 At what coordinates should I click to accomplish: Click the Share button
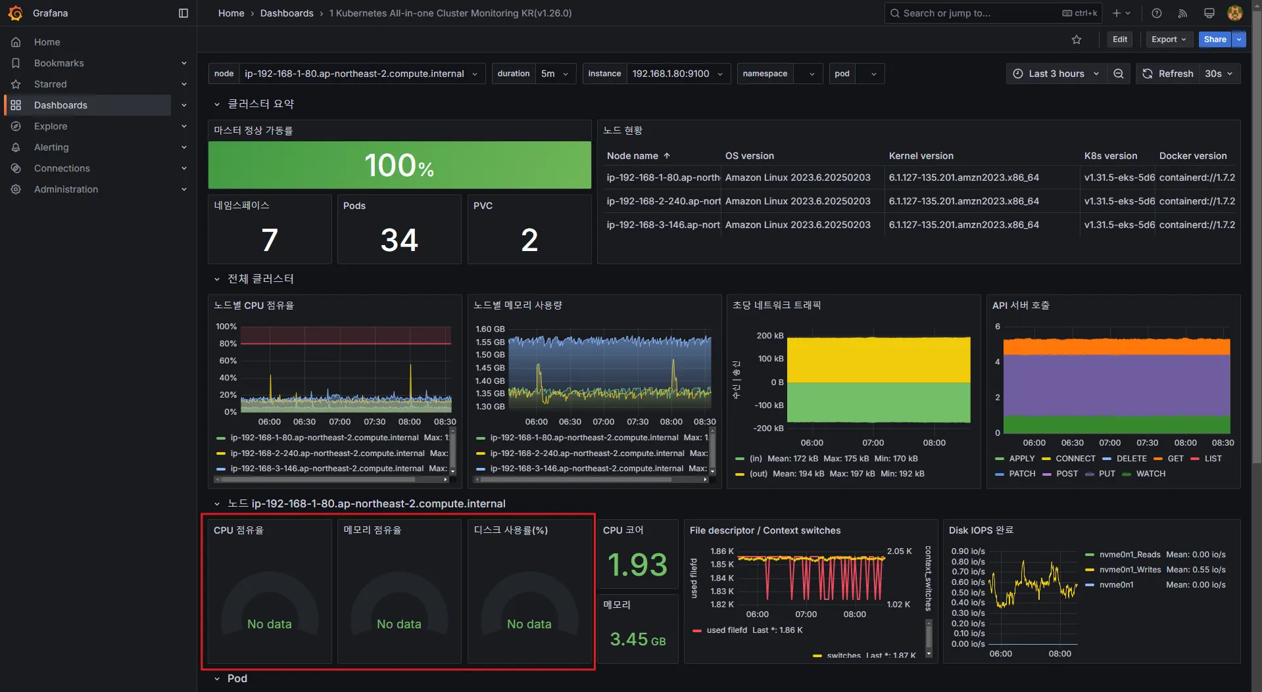click(1215, 39)
